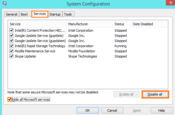Click the Date Disabled column header
The height and width of the screenshot is (115, 175).
146,24
